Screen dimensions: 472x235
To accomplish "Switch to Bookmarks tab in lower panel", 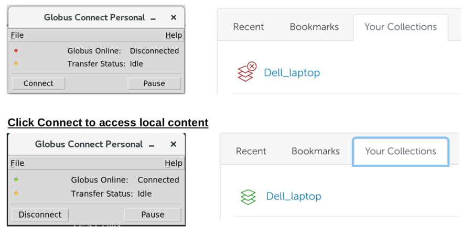I will pyautogui.click(x=316, y=151).
